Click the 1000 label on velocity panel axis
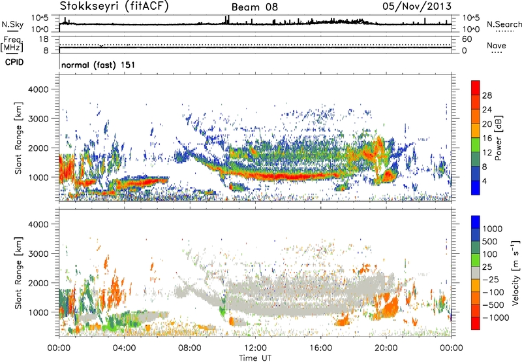Viewport: 522px width, 362px height. tap(38, 312)
